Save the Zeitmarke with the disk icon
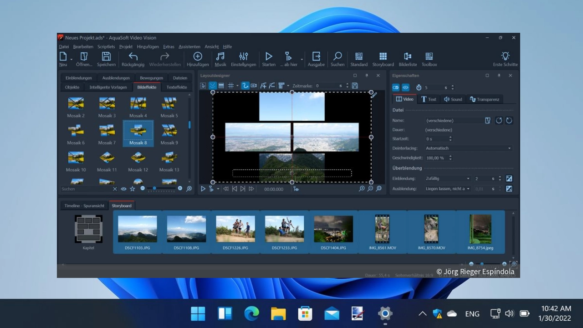 pyautogui.click(x=355, y=86)
